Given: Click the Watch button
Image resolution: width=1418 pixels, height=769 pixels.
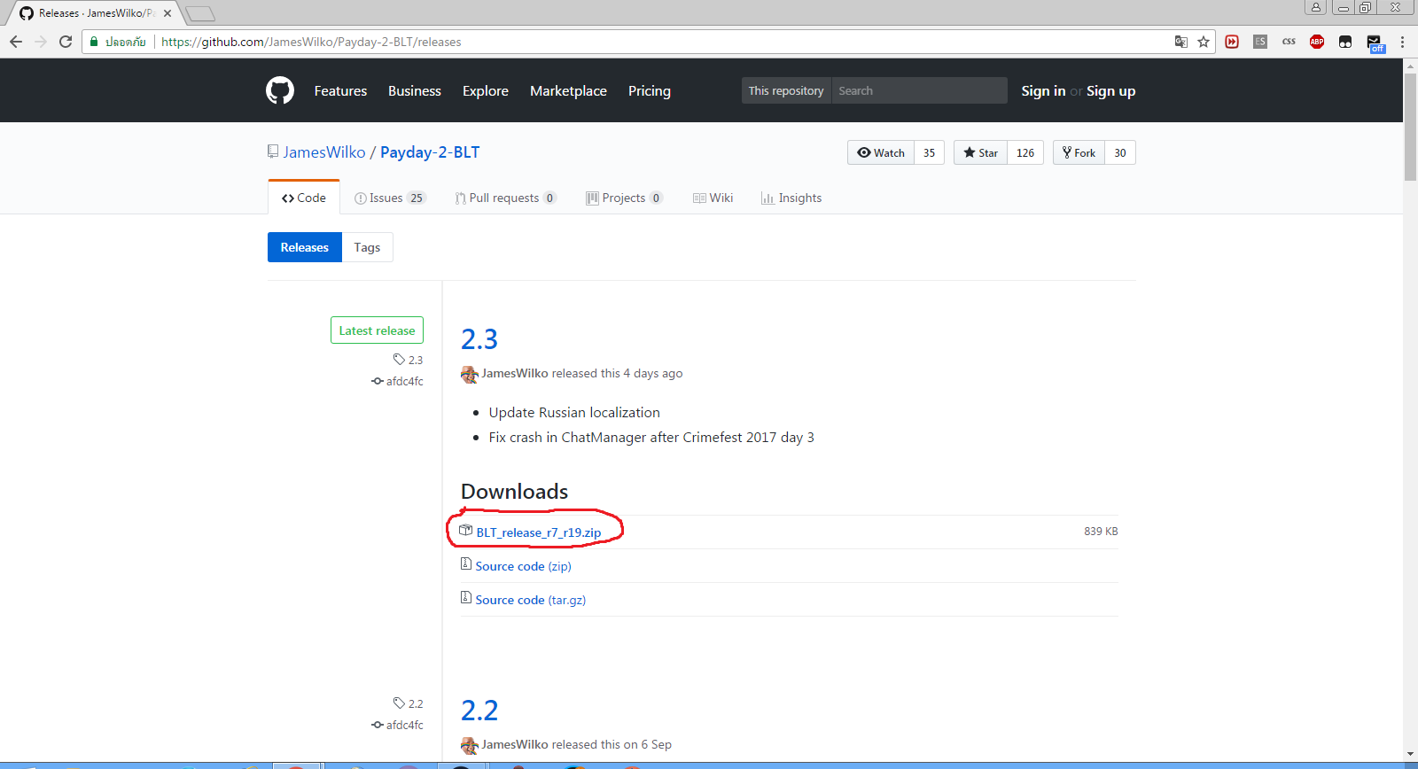Looking at the screenshot, I should click(x=881, y=152).
